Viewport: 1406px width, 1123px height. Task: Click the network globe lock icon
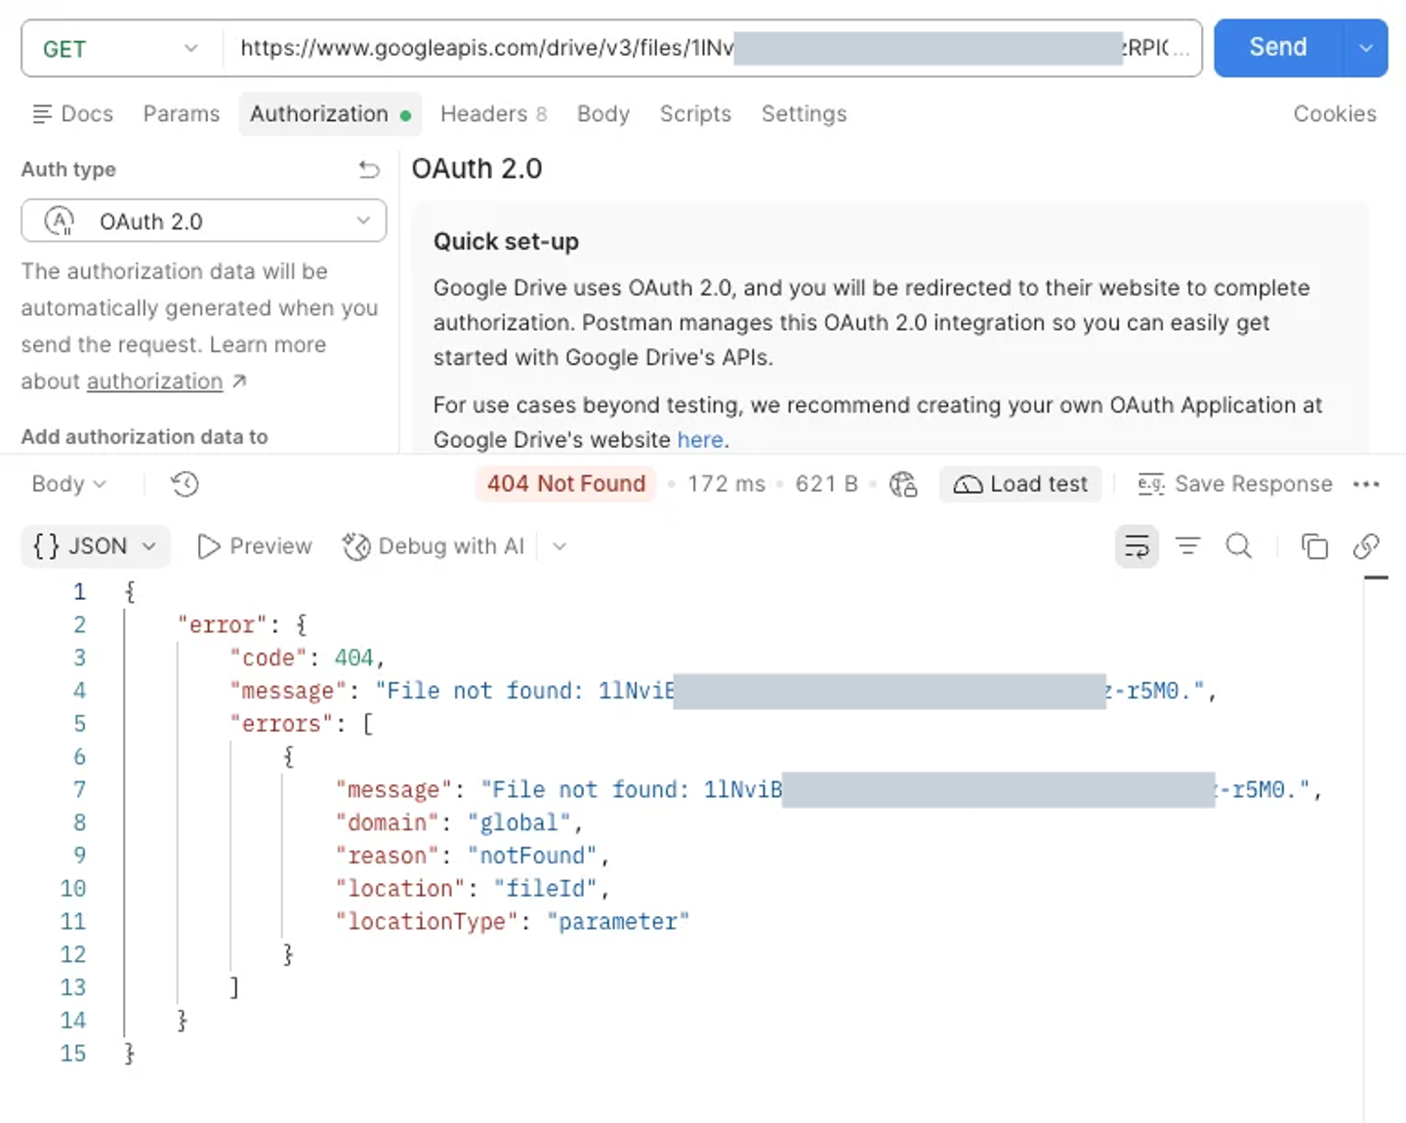904,484
